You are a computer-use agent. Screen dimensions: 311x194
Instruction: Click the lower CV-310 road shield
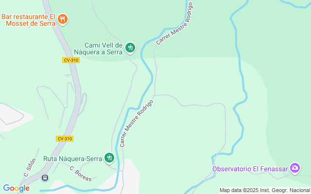point(65,139)
